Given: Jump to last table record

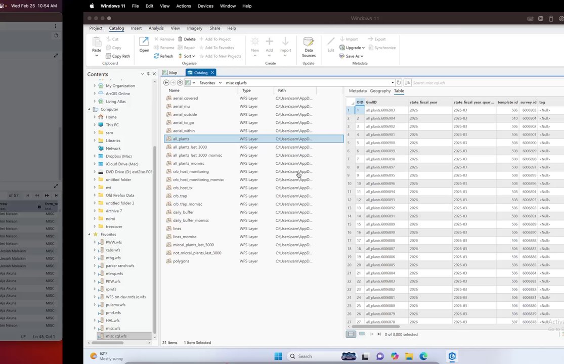Looking at the screenshot, I should (x=379, y=334).
